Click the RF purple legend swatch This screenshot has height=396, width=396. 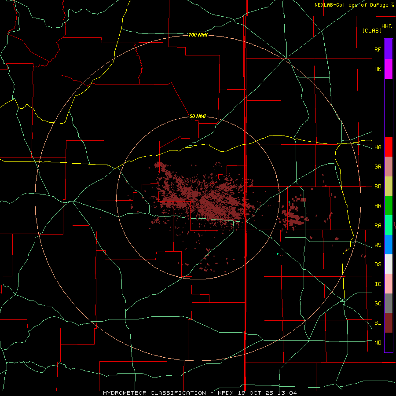pos(389,49)
